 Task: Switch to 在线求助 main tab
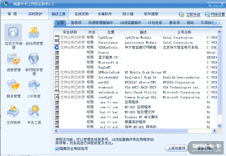tap(81, 14)
